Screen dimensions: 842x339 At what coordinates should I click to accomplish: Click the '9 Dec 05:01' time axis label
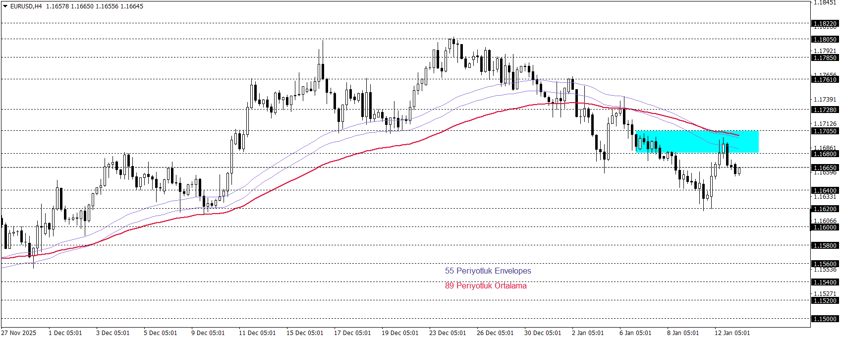coord(208,333)
